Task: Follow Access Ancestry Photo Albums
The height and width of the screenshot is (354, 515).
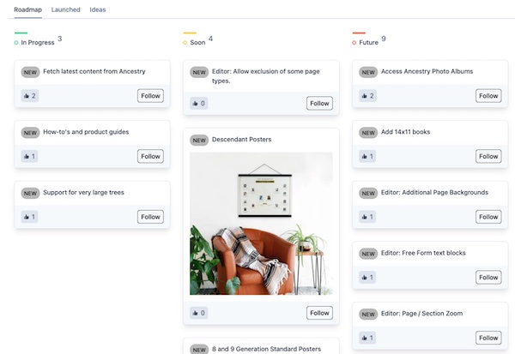Action: pyautogui.click(x=488, y=96)
